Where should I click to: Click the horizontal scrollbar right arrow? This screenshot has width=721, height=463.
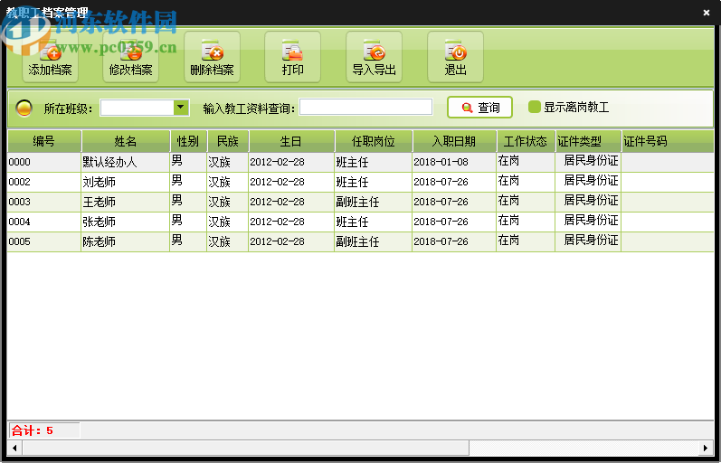pyautogui.click(x=706, y=448)
